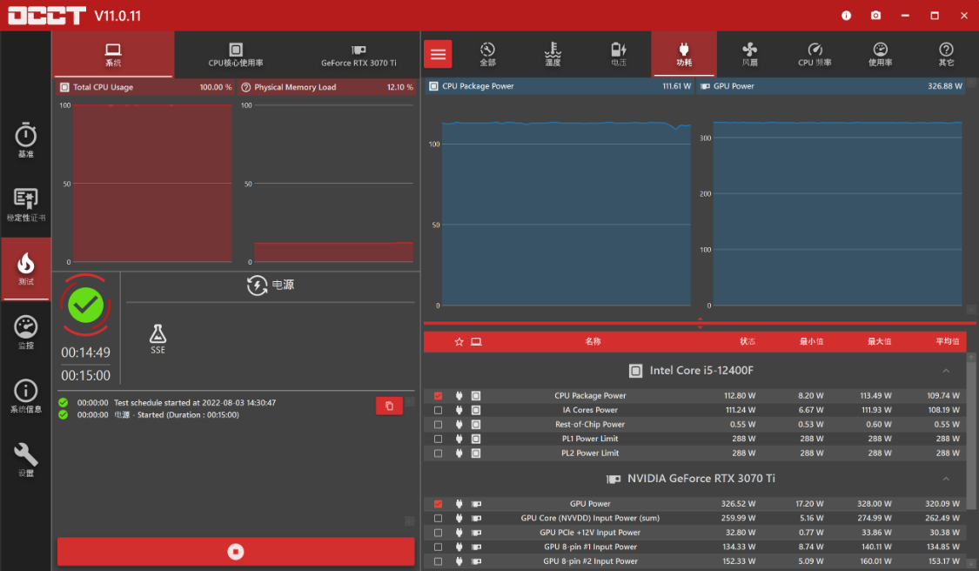Collapse the Intel Core i5-12400F group
979x571 pixels.
[x=946, y=371]
